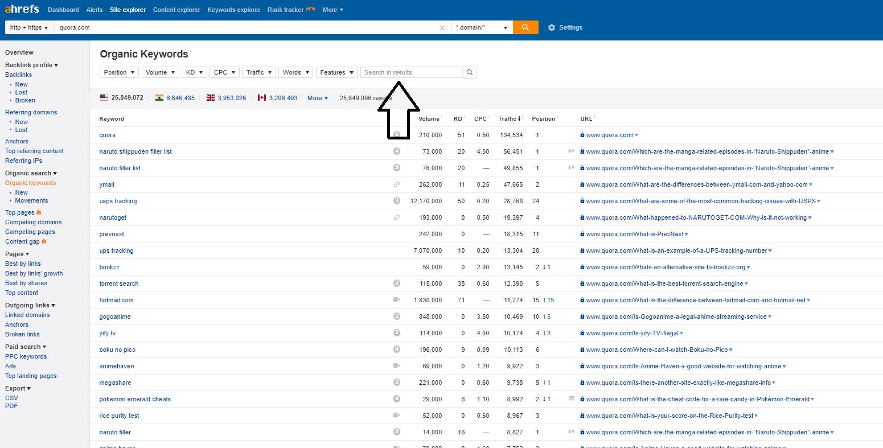883x448 pixels.
Task: Open Content explorer
Action: pos(176,10)
